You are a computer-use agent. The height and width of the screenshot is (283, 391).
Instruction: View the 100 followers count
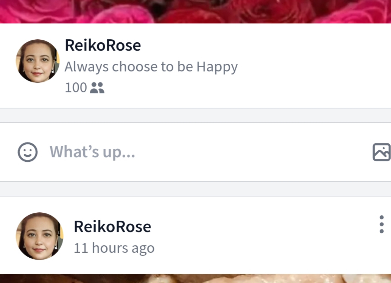click(x=76, y=88)
